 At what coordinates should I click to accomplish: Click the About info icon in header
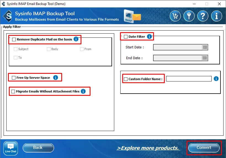click(x=217, y=16)
